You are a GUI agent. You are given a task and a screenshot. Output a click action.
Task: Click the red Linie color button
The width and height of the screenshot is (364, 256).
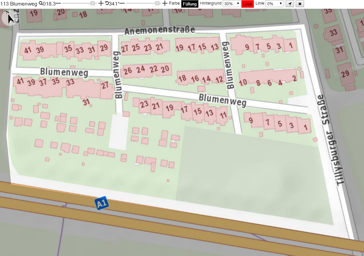(x=247, y=4)
